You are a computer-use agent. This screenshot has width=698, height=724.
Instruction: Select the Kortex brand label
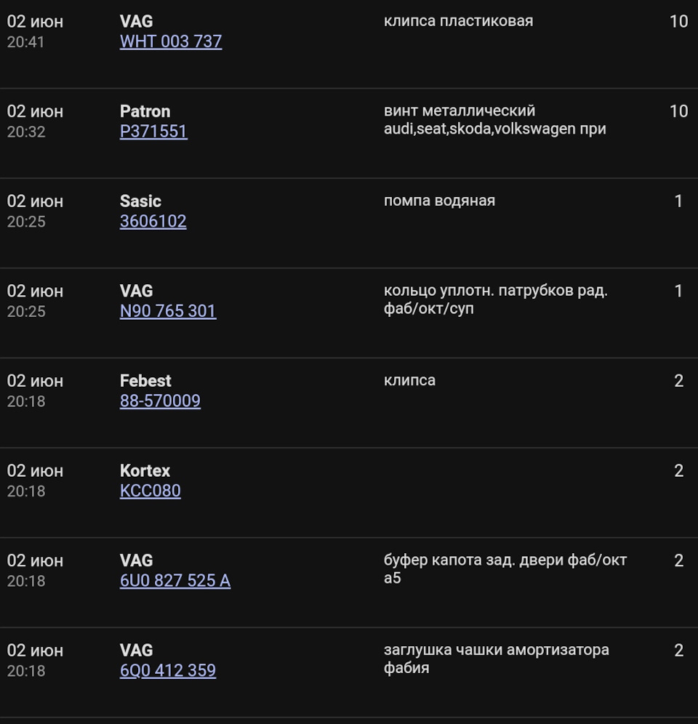click(145, 471)
